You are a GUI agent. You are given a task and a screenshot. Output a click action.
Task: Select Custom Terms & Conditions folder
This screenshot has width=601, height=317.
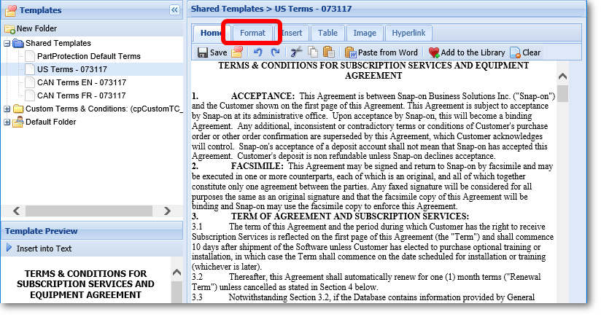[x=104, y=109]
